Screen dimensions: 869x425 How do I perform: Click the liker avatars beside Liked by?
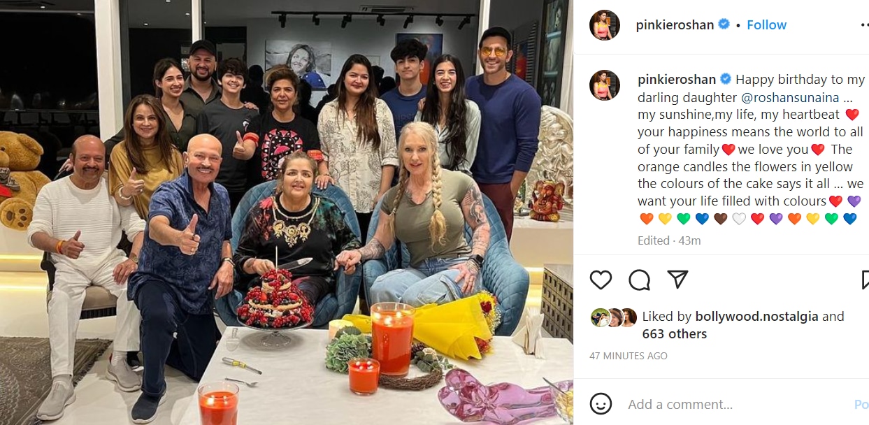(614, 317)
